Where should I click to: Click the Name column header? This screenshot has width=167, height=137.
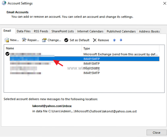pyautogui.click(x=43, y=49)
